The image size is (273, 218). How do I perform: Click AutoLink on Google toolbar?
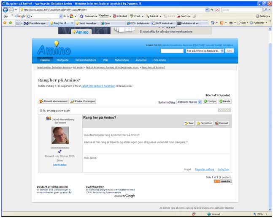(154, 16)
